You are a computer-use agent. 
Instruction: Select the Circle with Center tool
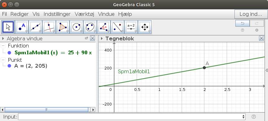point(76,27)
